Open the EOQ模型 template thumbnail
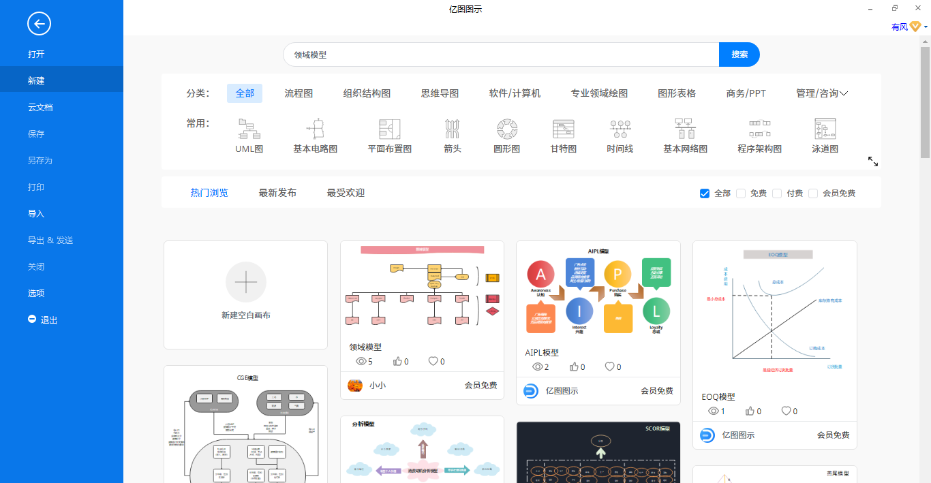 (774, 313)
